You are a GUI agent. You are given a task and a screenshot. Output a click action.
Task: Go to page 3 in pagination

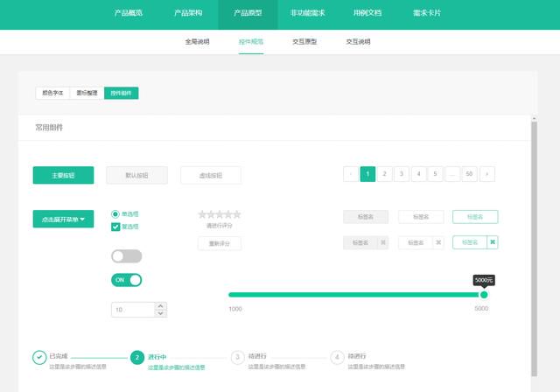tap(402, 174)
